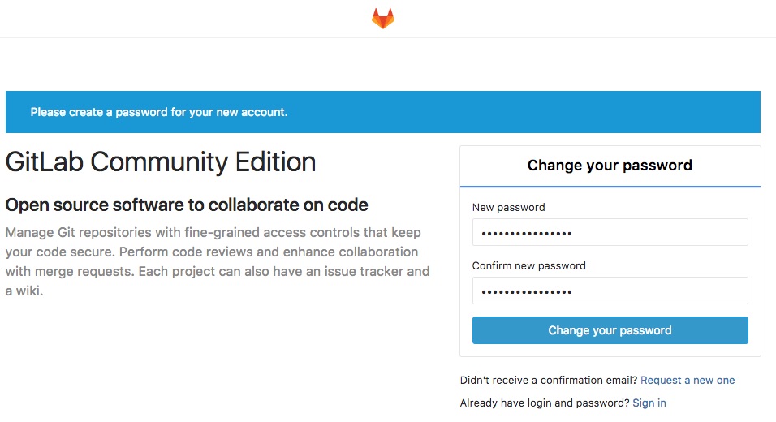Click the Didn't receive a confirmation email text
The width and height of the screenshot is (776, 422).
549,380
